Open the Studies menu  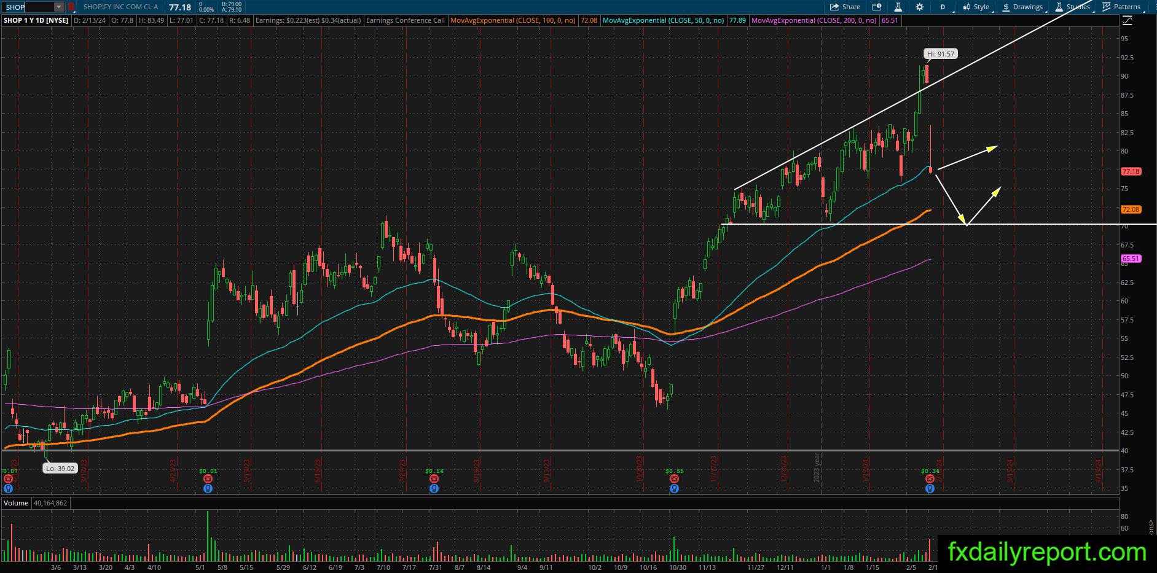pos(1073,7)
